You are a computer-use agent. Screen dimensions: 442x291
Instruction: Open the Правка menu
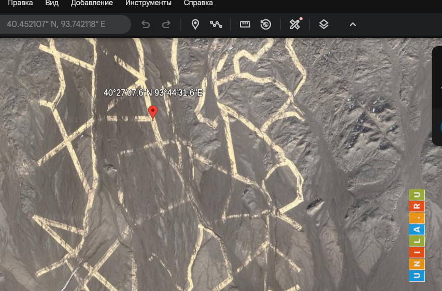pos(17,3)
